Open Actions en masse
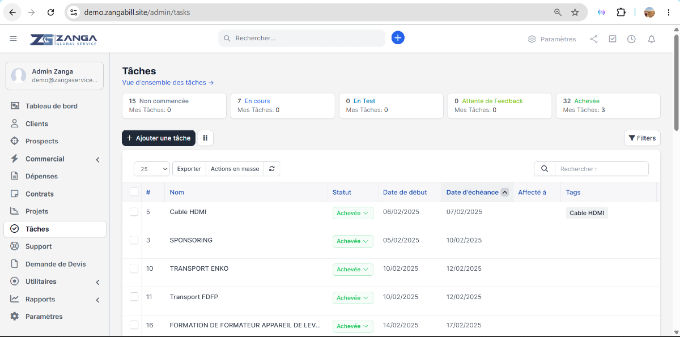680x337 pixels. click(x=235, y=169)
